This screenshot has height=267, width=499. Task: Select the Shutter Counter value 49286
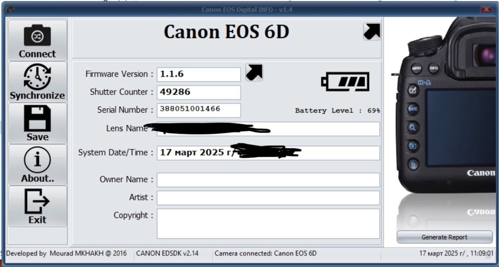199,92
